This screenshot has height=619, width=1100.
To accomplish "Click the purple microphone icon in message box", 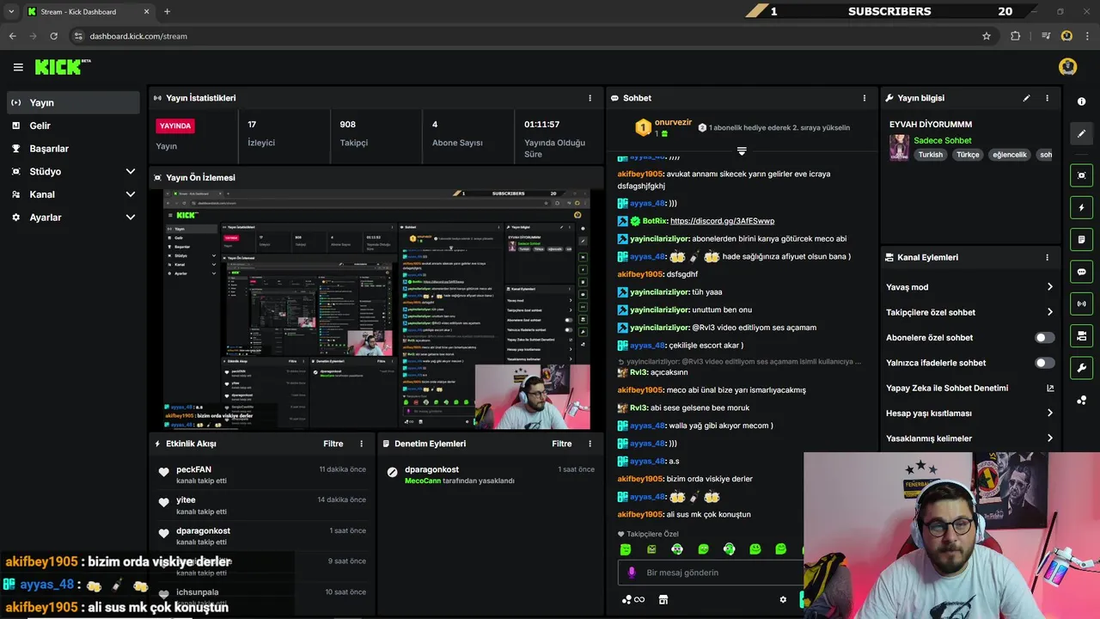I will tap(632, 573).
